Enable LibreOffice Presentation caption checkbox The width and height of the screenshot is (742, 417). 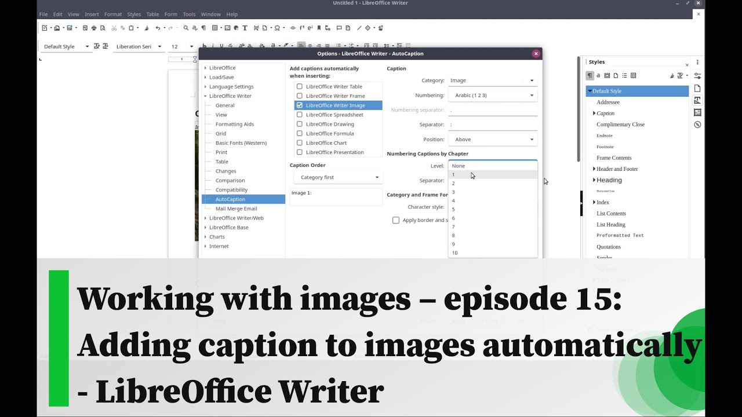[x=300, y=152]
